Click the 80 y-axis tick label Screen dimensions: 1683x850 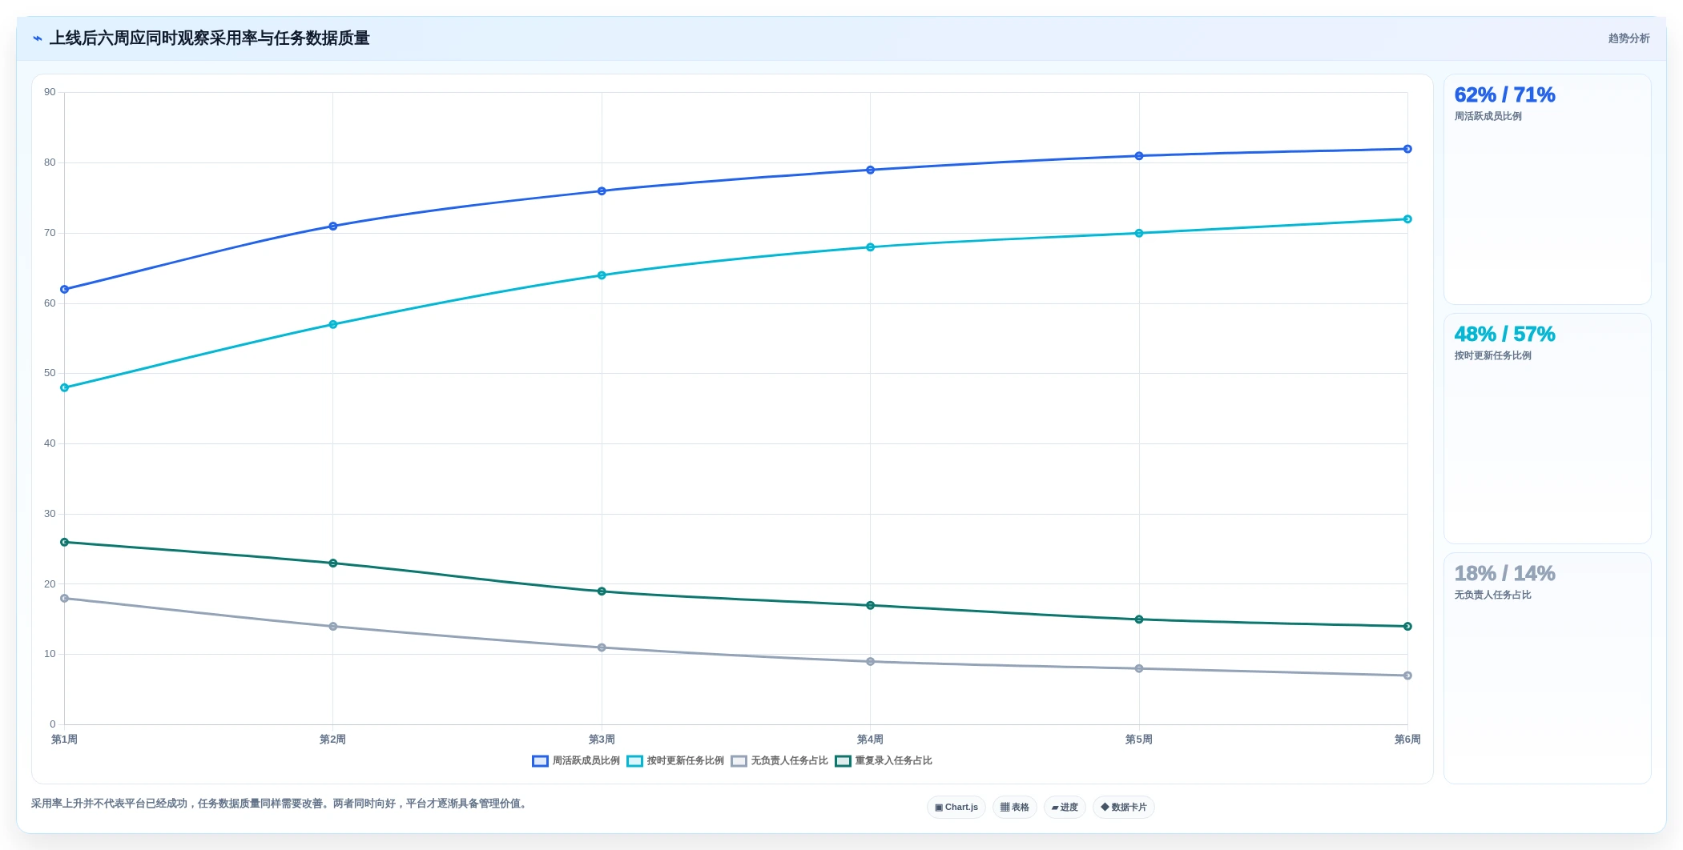click(x=50, y=162)
